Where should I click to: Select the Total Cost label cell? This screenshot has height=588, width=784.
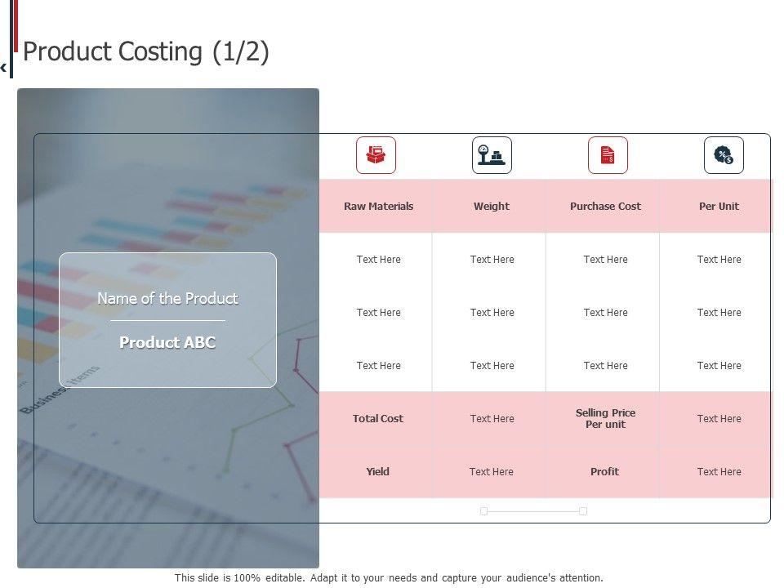coord(377,418)
